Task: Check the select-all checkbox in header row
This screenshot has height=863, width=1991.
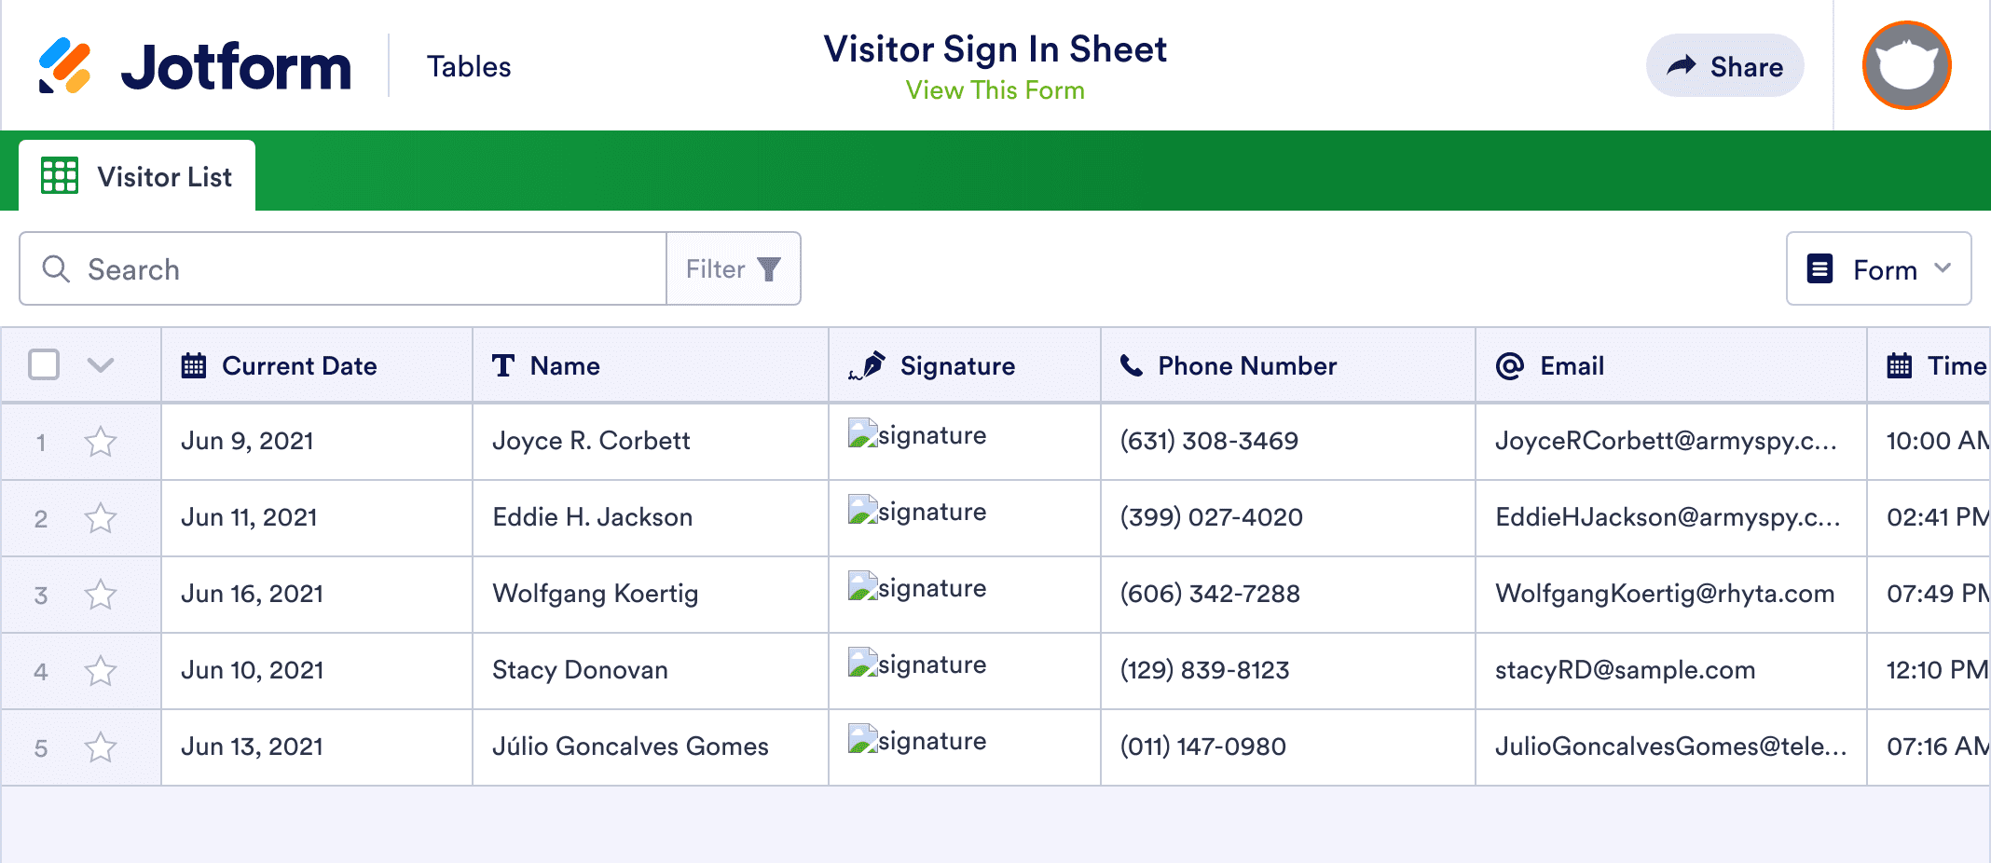Action: click(x=43, y=364)
